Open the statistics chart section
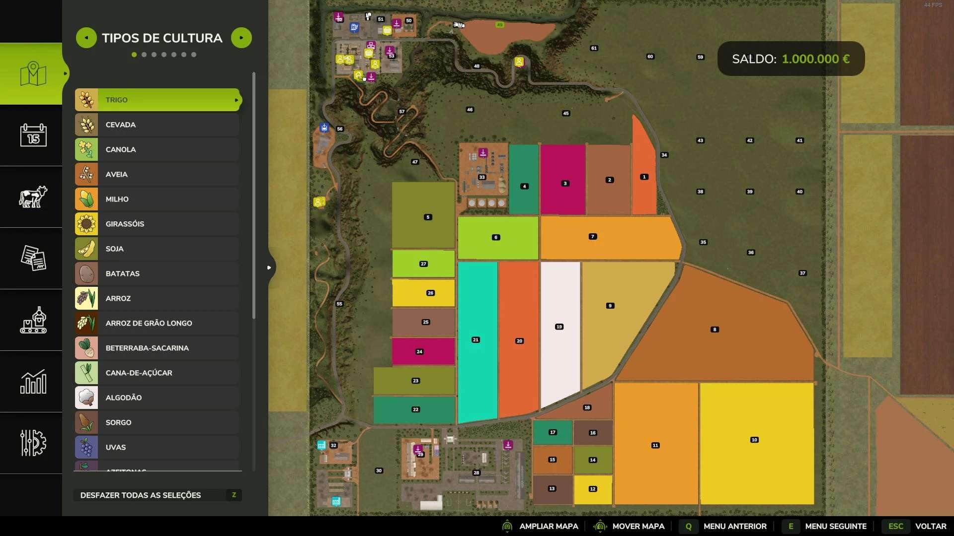The width and height of the screenshot is (954, 536). point(33,382)
